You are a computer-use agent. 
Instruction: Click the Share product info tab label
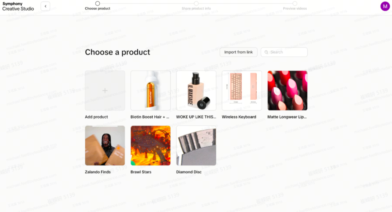[x=196, y=8]
